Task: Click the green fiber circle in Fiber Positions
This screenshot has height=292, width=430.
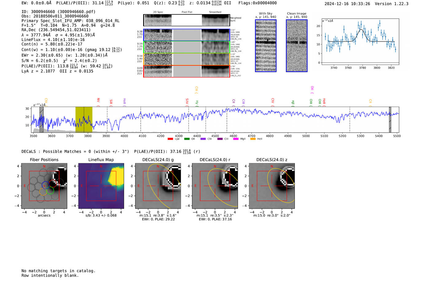Action: 50,190
